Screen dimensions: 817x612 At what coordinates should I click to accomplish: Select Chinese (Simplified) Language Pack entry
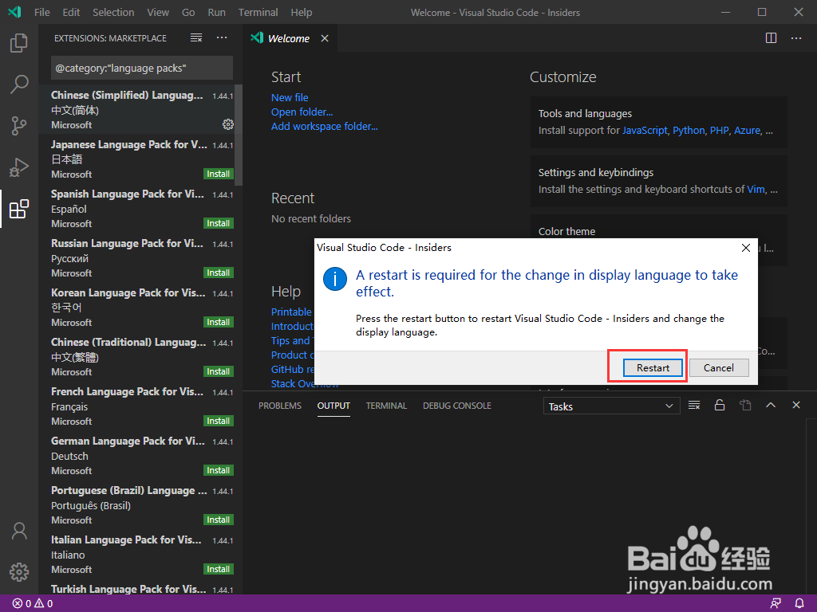point(138,109)
